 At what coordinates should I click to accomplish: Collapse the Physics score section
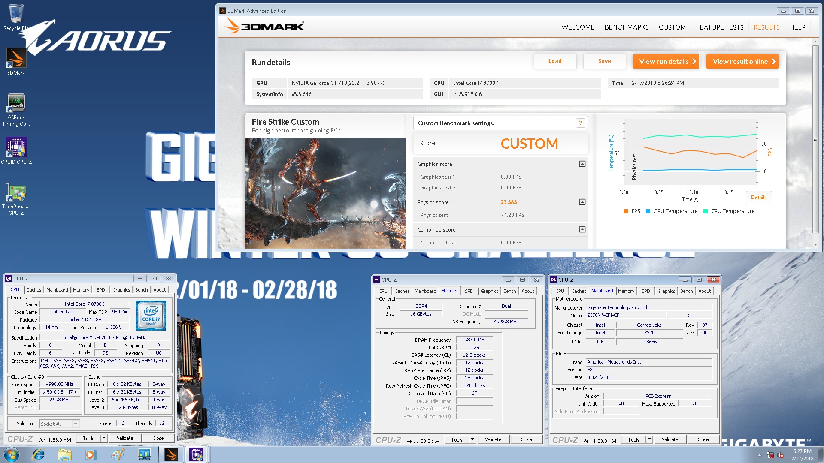click(582, 202)
